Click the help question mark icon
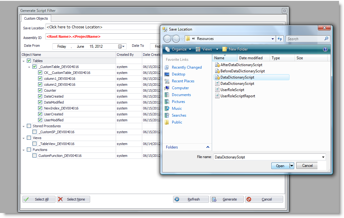Image resolution: width=344 pixels, height=218 pixels. tap(325, 49)
